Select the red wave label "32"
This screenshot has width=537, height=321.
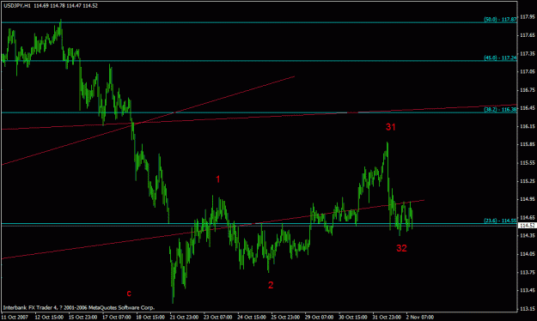point(401,248)
